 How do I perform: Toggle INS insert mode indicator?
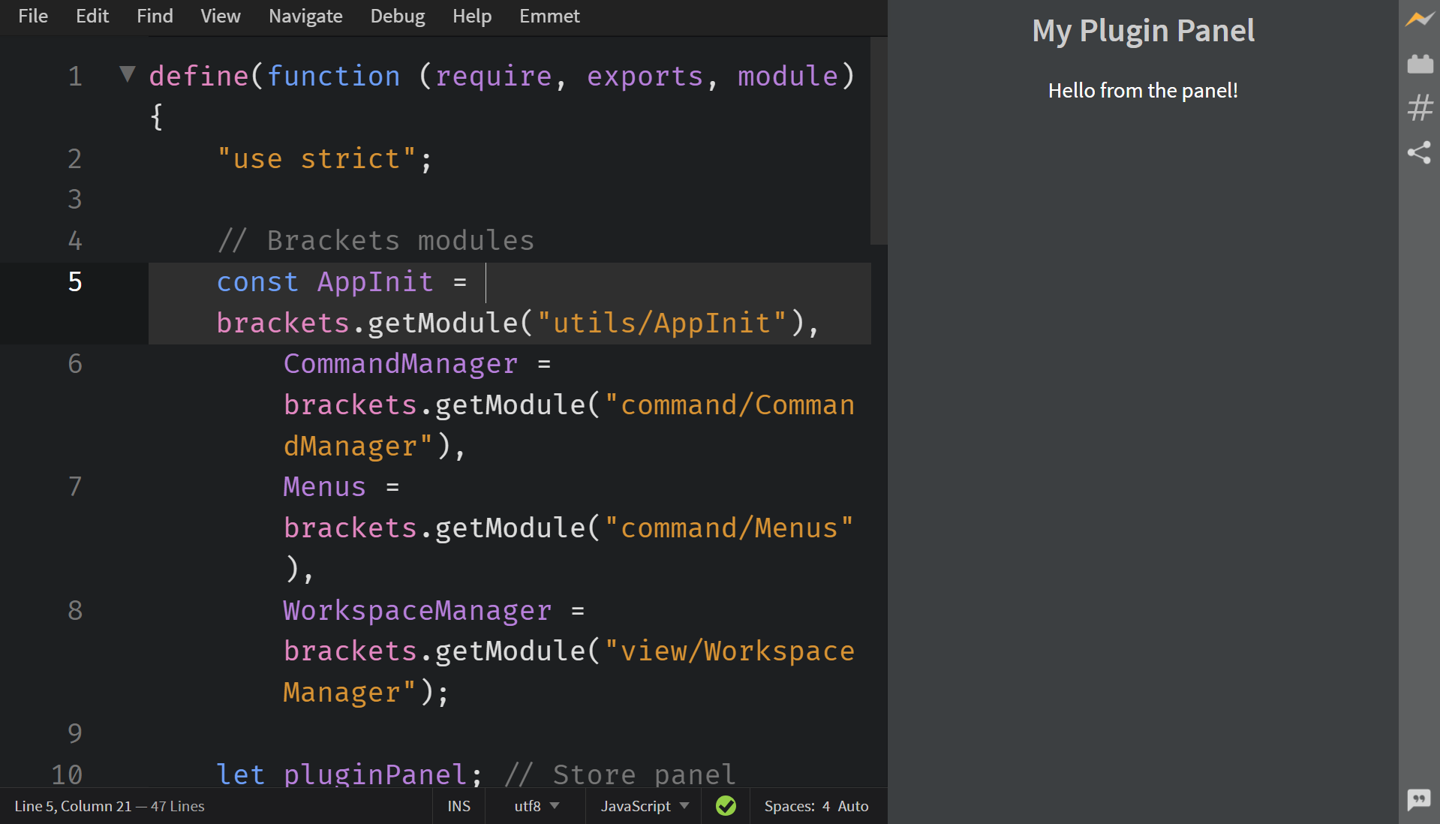[x=458, y=806]
